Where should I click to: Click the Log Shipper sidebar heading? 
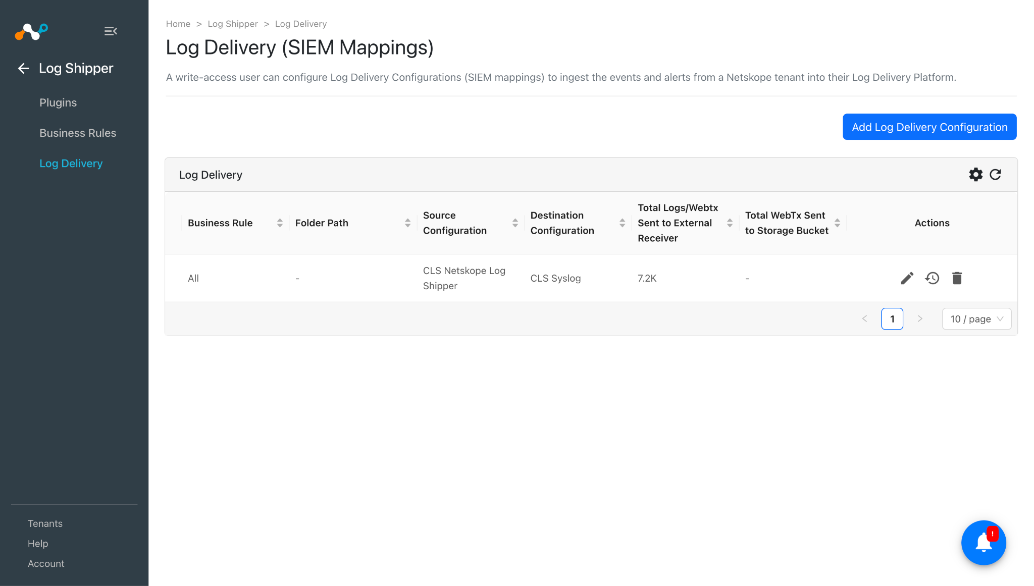pos(76,69)
